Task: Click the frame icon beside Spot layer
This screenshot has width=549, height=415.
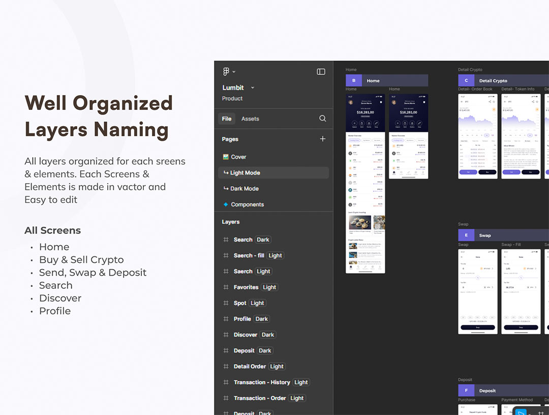Action: [x=226, y=303]
